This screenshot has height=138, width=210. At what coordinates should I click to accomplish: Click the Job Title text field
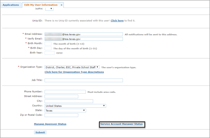pyautogui.click(x=83, y=80)
